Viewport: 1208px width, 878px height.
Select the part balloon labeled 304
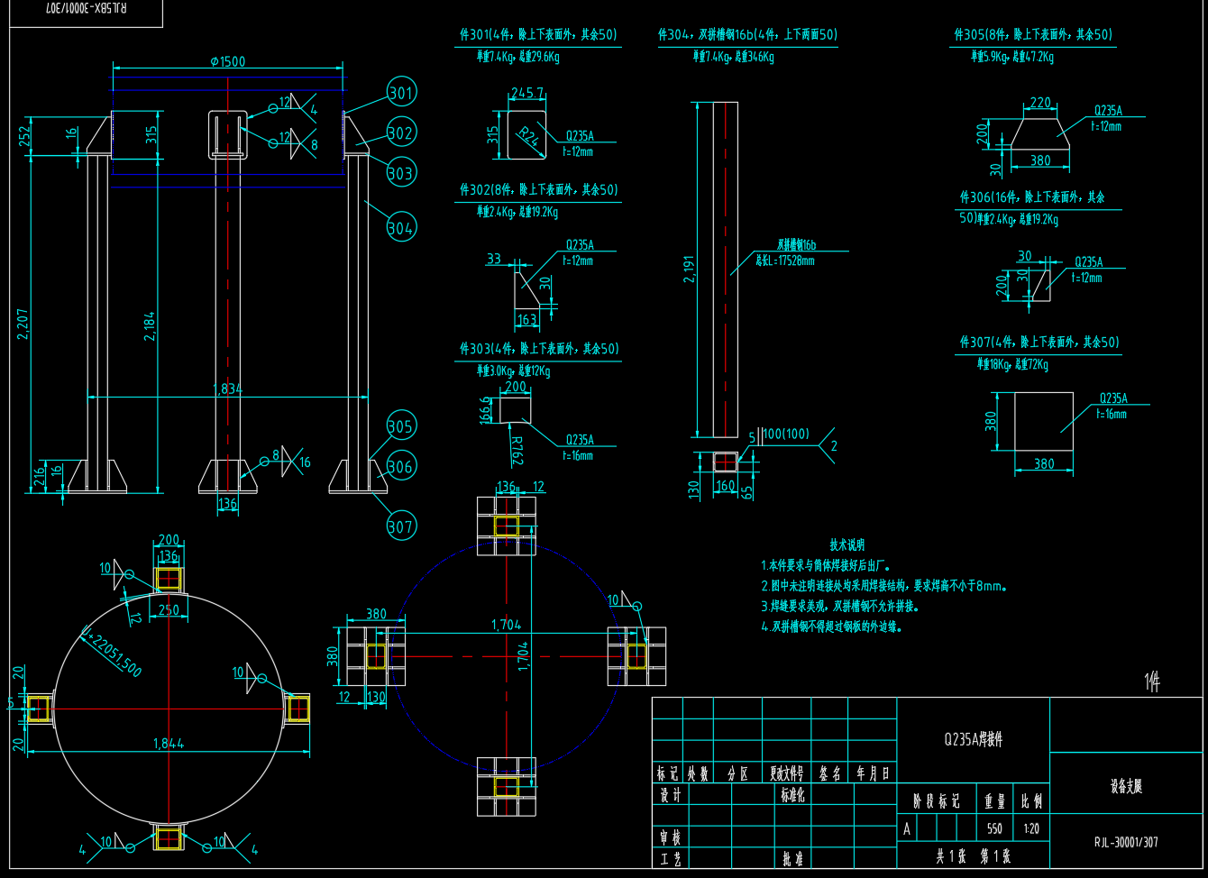pos(401,227)
